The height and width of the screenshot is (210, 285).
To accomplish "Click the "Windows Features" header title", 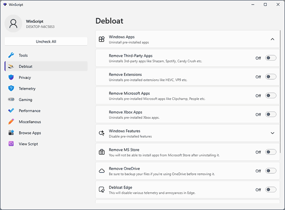I will tap(124, 131).
